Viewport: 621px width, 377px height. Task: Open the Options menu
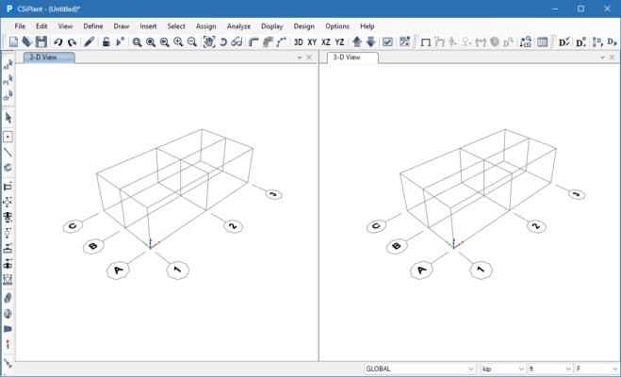[x=337, y=26]
